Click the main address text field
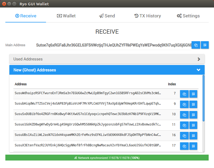Viewport: 214px width, 168px height. (x=114, y=45)
